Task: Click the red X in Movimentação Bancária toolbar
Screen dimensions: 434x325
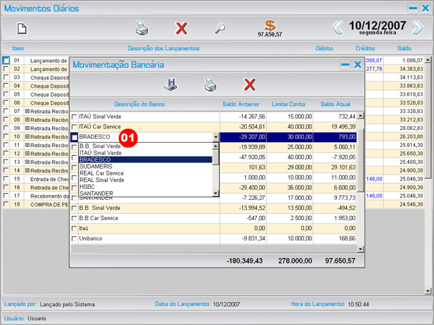Action: point(250,85)
